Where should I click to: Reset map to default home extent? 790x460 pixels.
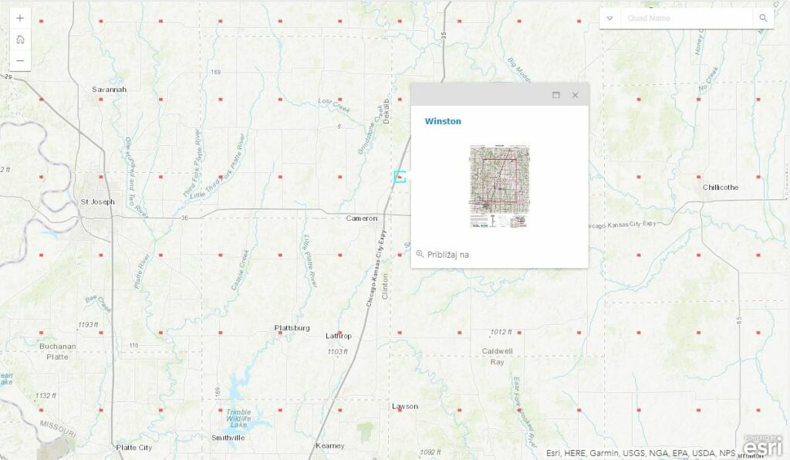[20, 39]
